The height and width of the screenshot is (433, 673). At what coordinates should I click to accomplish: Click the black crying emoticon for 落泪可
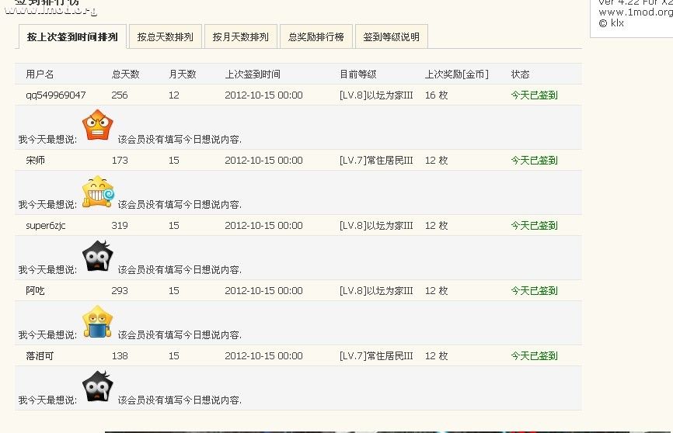click(98, 386)
